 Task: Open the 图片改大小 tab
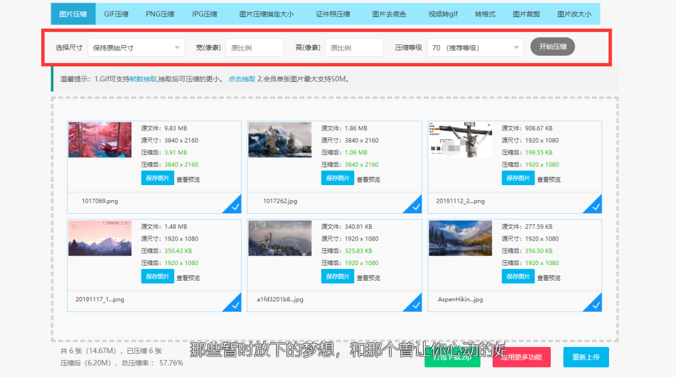coord(574,14)
